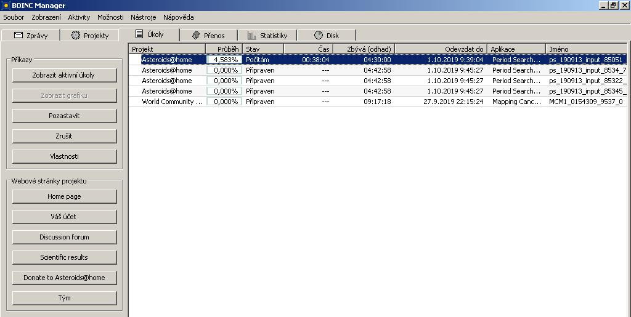
Task: Click progress bar of World Community task
Action: 224,102
